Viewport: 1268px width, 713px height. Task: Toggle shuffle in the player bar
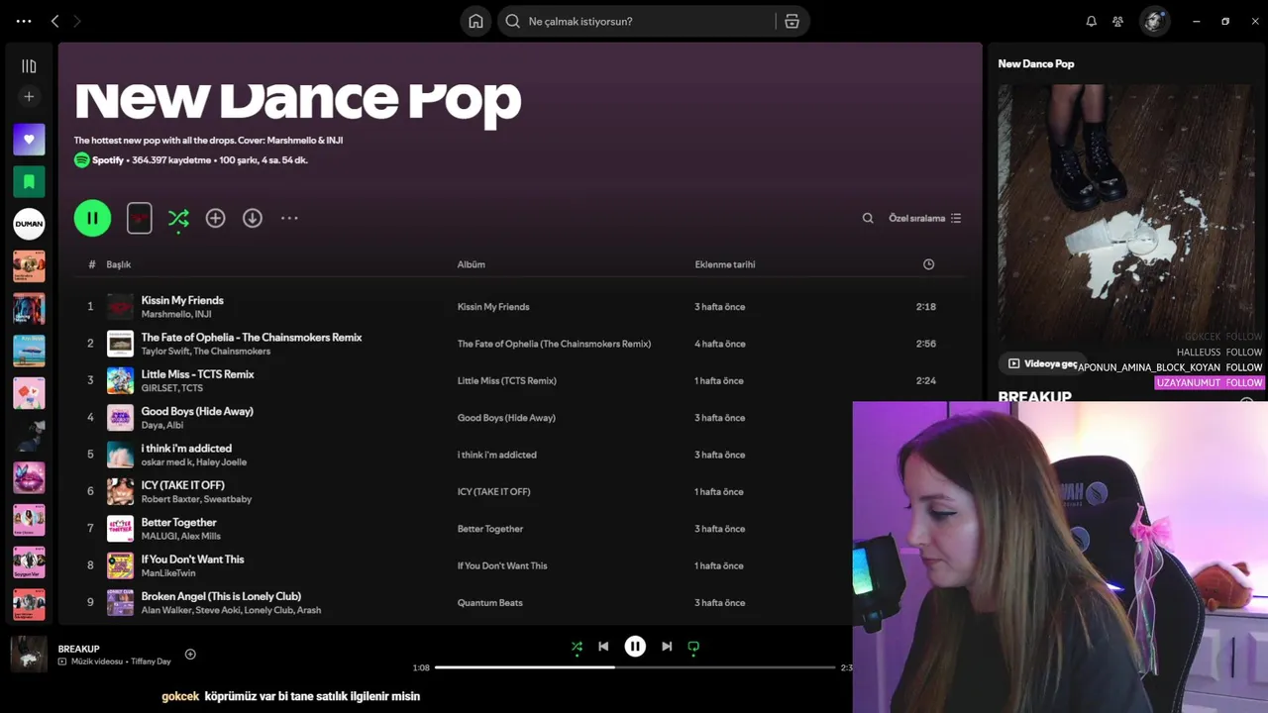[577, 647]
